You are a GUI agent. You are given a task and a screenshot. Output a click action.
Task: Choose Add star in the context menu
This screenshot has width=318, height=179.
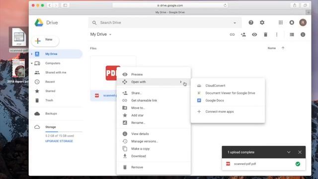(x=154, y=115)
